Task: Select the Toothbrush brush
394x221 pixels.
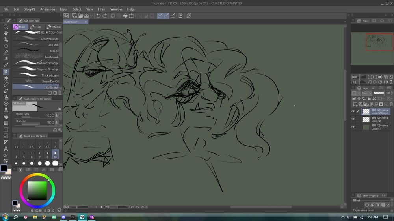Action: point(36,57)
